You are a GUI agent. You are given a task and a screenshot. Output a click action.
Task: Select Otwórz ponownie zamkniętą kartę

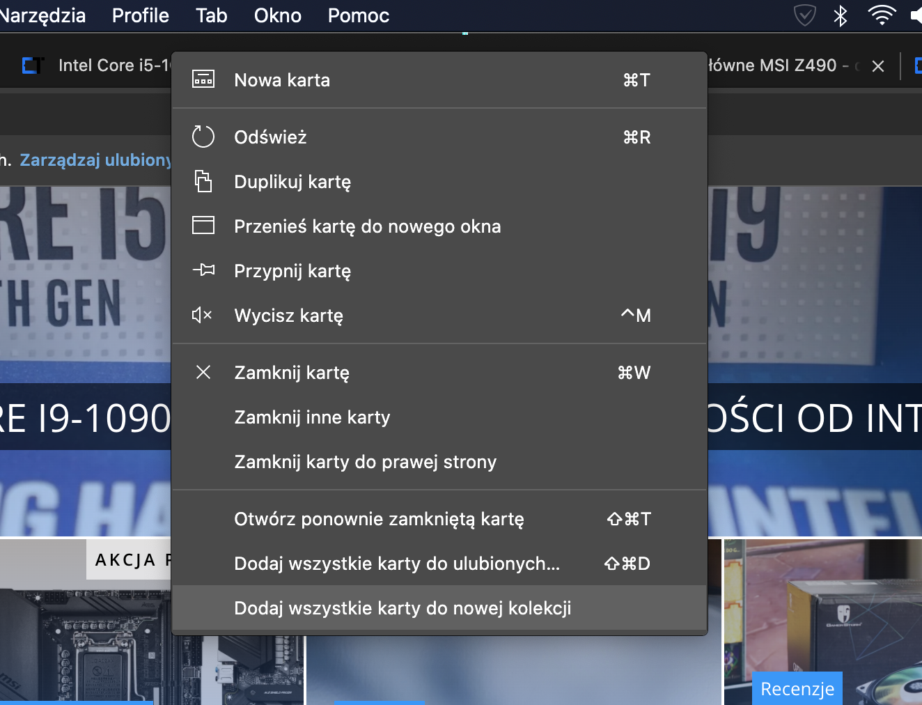tap(439, 519)
